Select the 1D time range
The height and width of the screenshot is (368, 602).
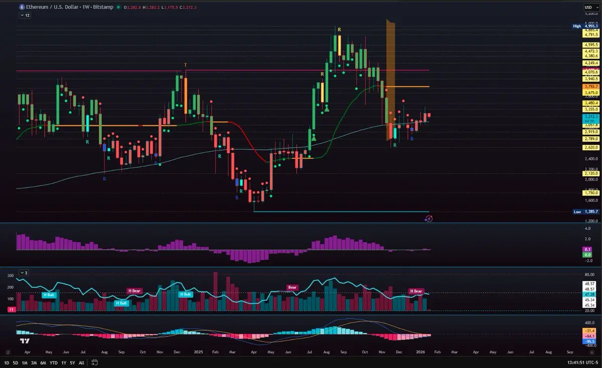click(7, 362)
